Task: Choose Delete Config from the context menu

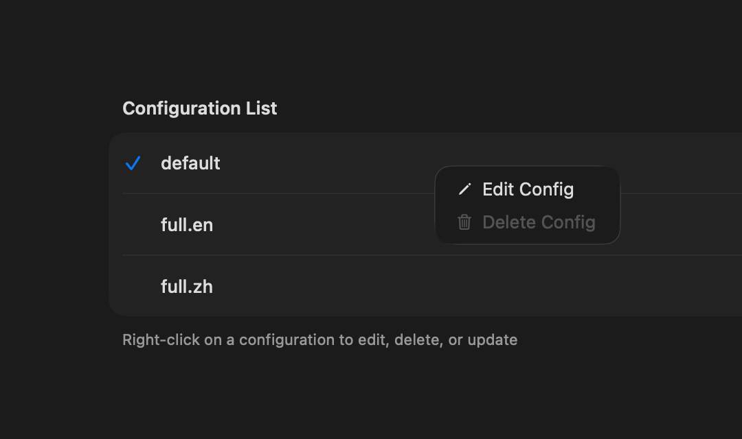Action: click(x=539, y=222)
